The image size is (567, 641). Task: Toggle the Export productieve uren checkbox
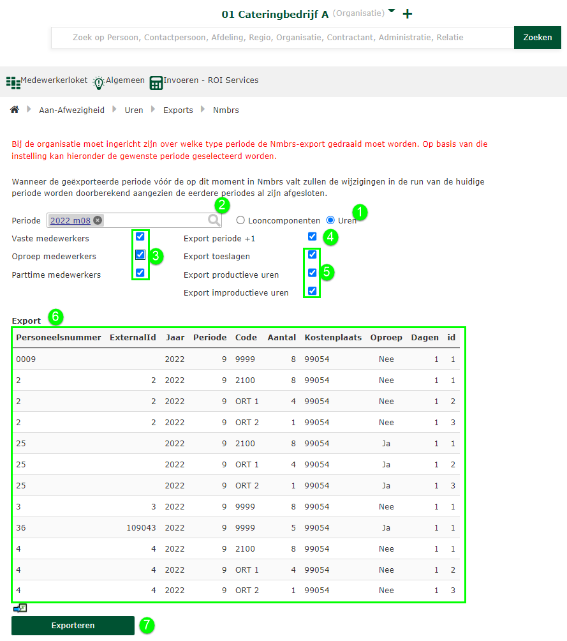312,273
